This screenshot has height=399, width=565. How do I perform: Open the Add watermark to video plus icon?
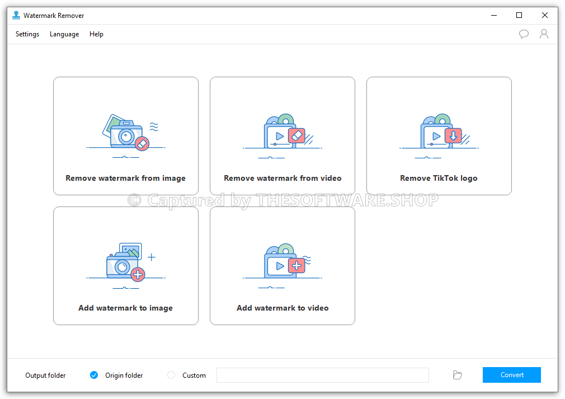click(296, 266)
